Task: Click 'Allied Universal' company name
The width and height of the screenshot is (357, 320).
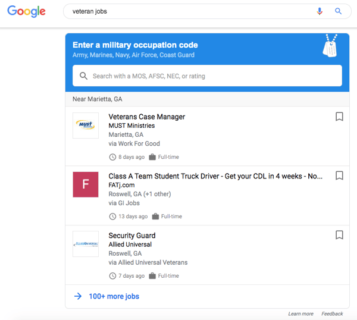Action: coord(130,244)
